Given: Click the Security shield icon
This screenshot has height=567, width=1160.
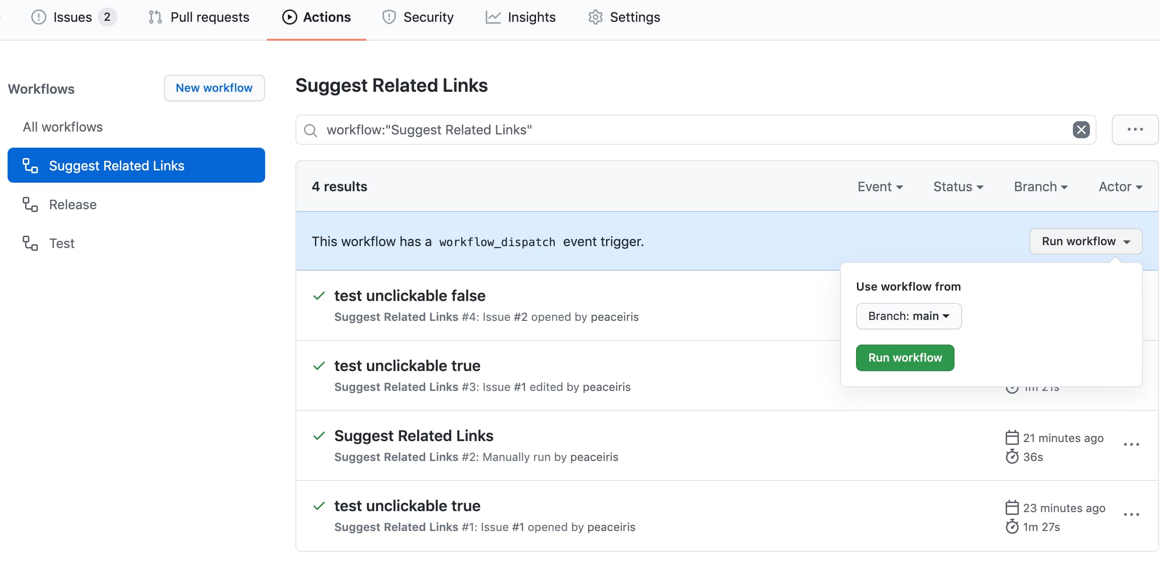Looking at the screenshot, I should 389,17.
